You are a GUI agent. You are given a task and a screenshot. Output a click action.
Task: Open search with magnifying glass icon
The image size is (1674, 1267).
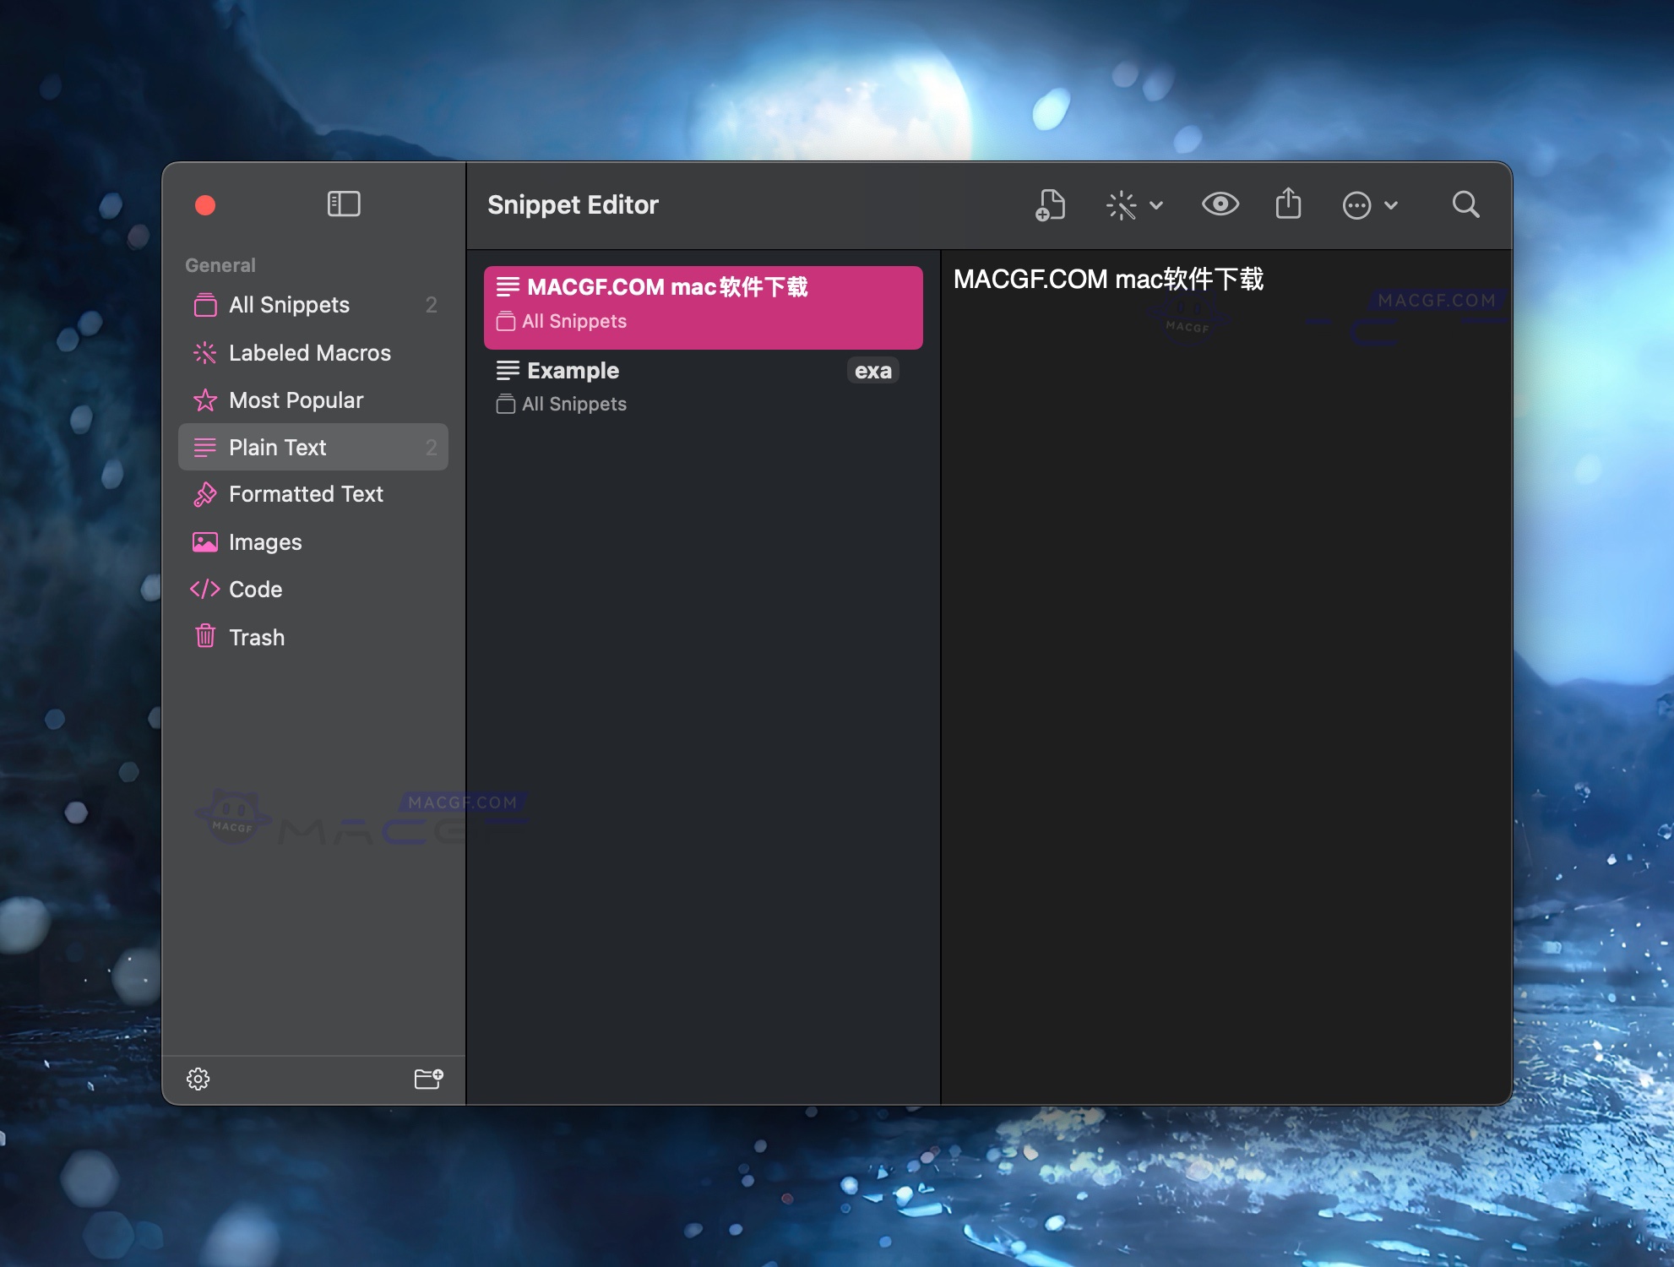(1465, 204)
